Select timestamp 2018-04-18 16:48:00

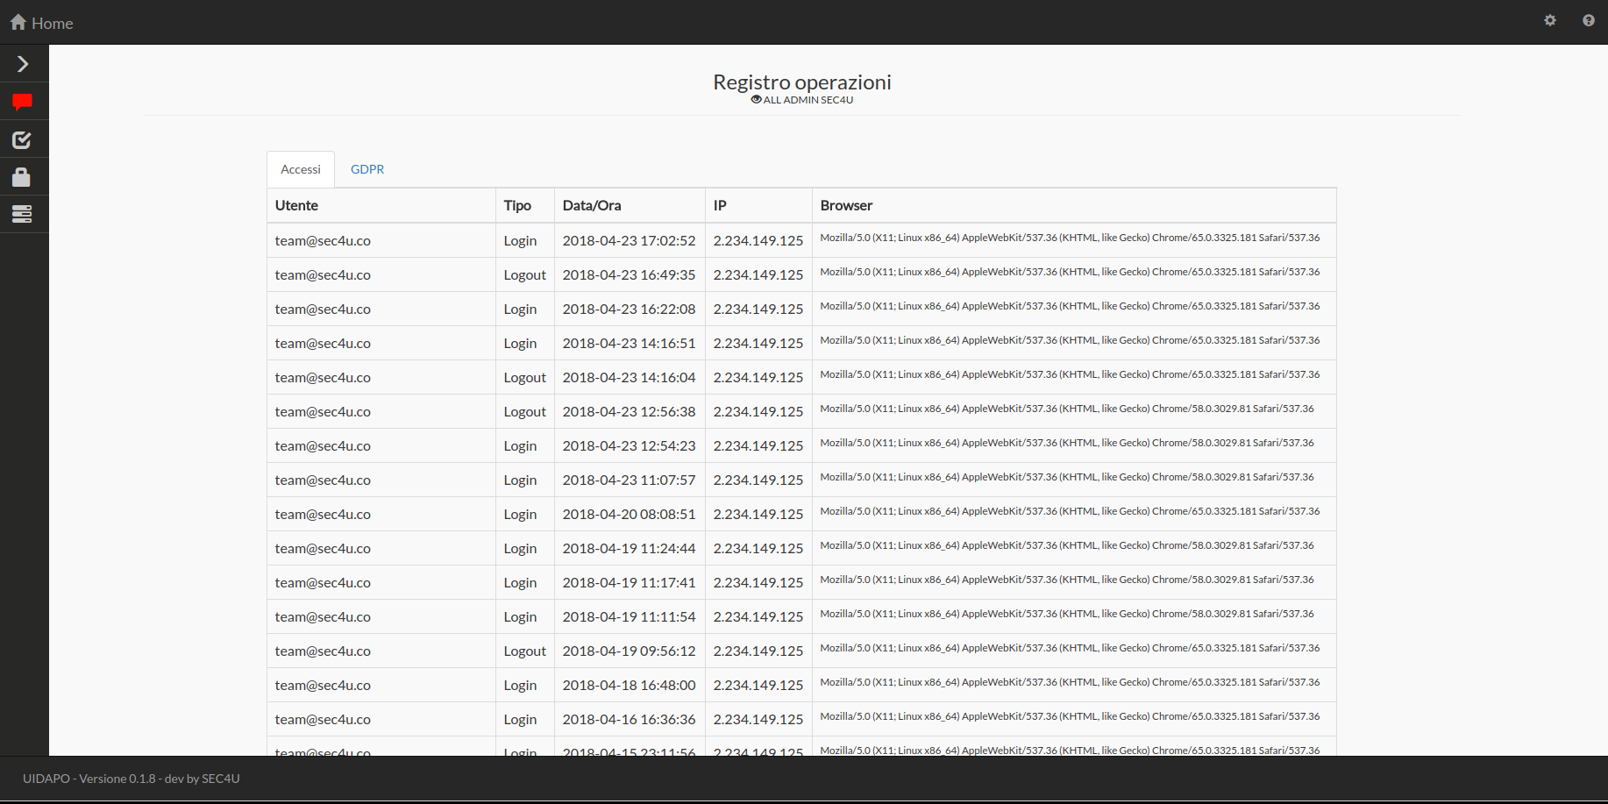(629, 685)
